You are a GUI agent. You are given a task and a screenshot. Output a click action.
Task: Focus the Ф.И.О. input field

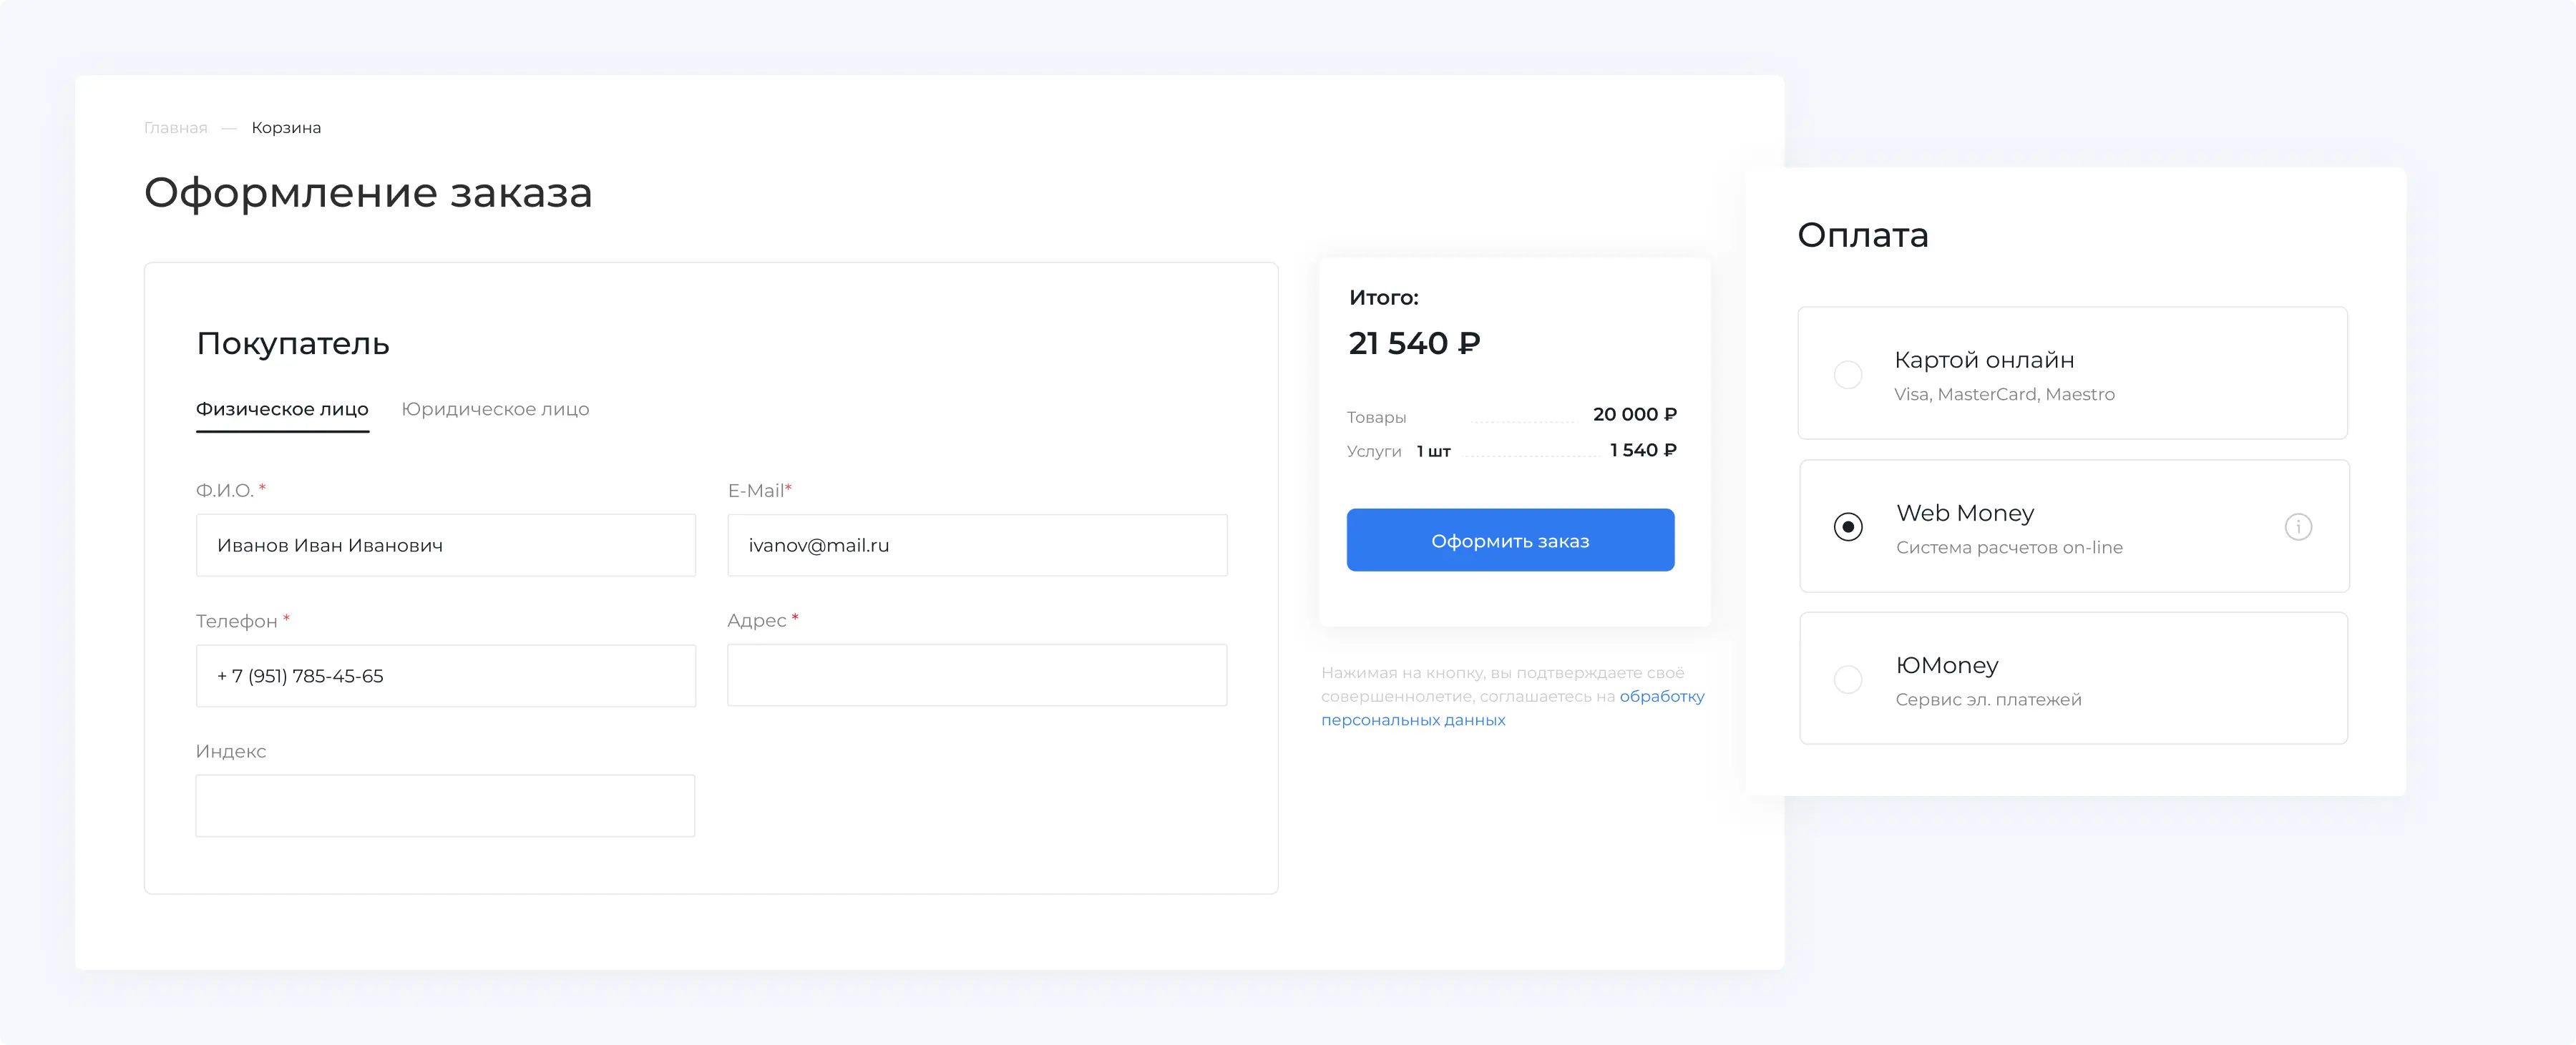click(445, 545)
